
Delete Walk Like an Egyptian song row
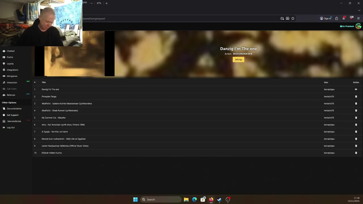356,139
